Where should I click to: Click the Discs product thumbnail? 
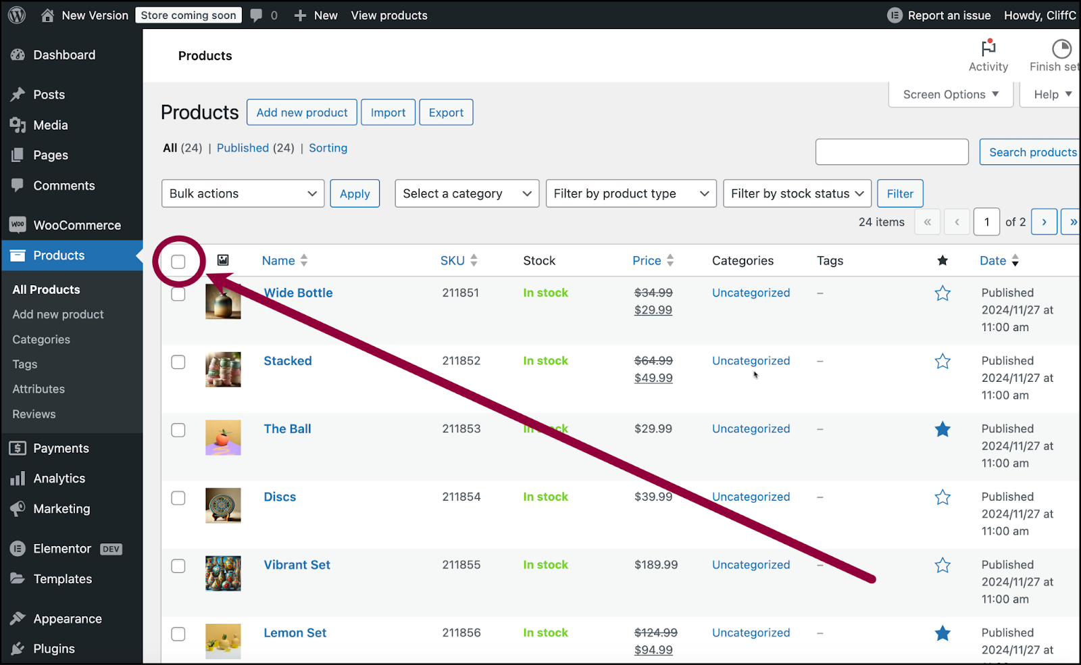[223, 506]
